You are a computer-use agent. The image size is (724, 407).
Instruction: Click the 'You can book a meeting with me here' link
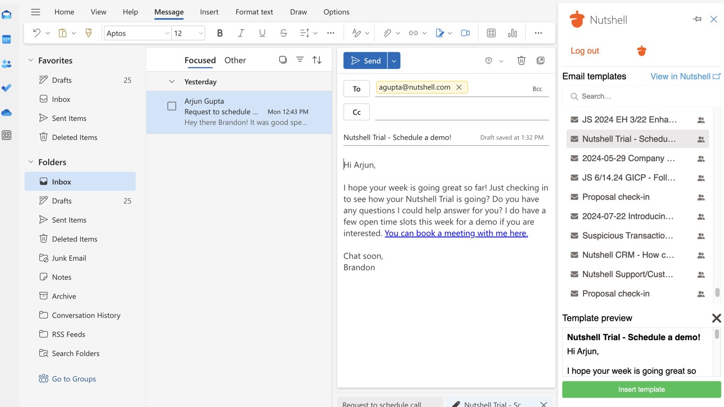point(456,233)
